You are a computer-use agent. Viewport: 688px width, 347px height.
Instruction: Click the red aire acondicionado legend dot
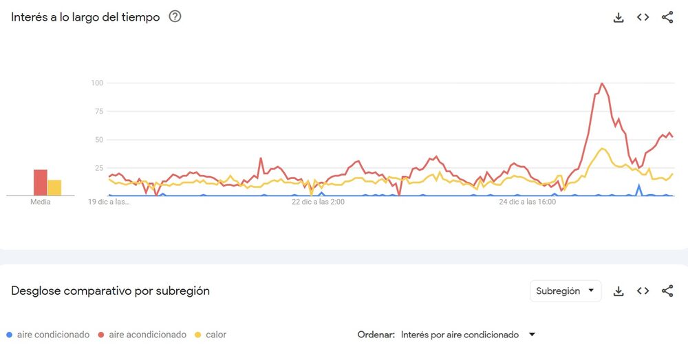point(101,335)
